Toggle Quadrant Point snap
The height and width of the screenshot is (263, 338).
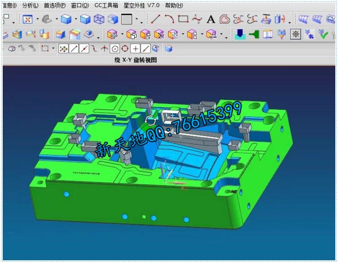[x=125, y=49]
